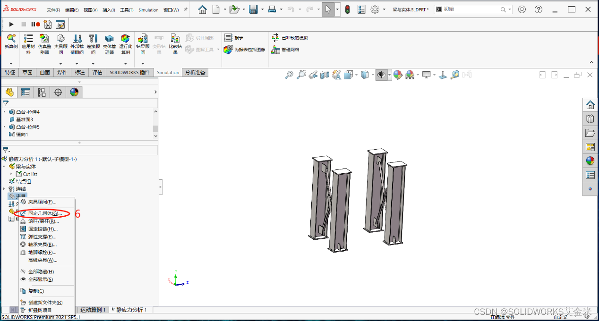Open the DimXpertManager crosshair tab
The width and height of the screenshot is (599, 321).
pos(58,92)
